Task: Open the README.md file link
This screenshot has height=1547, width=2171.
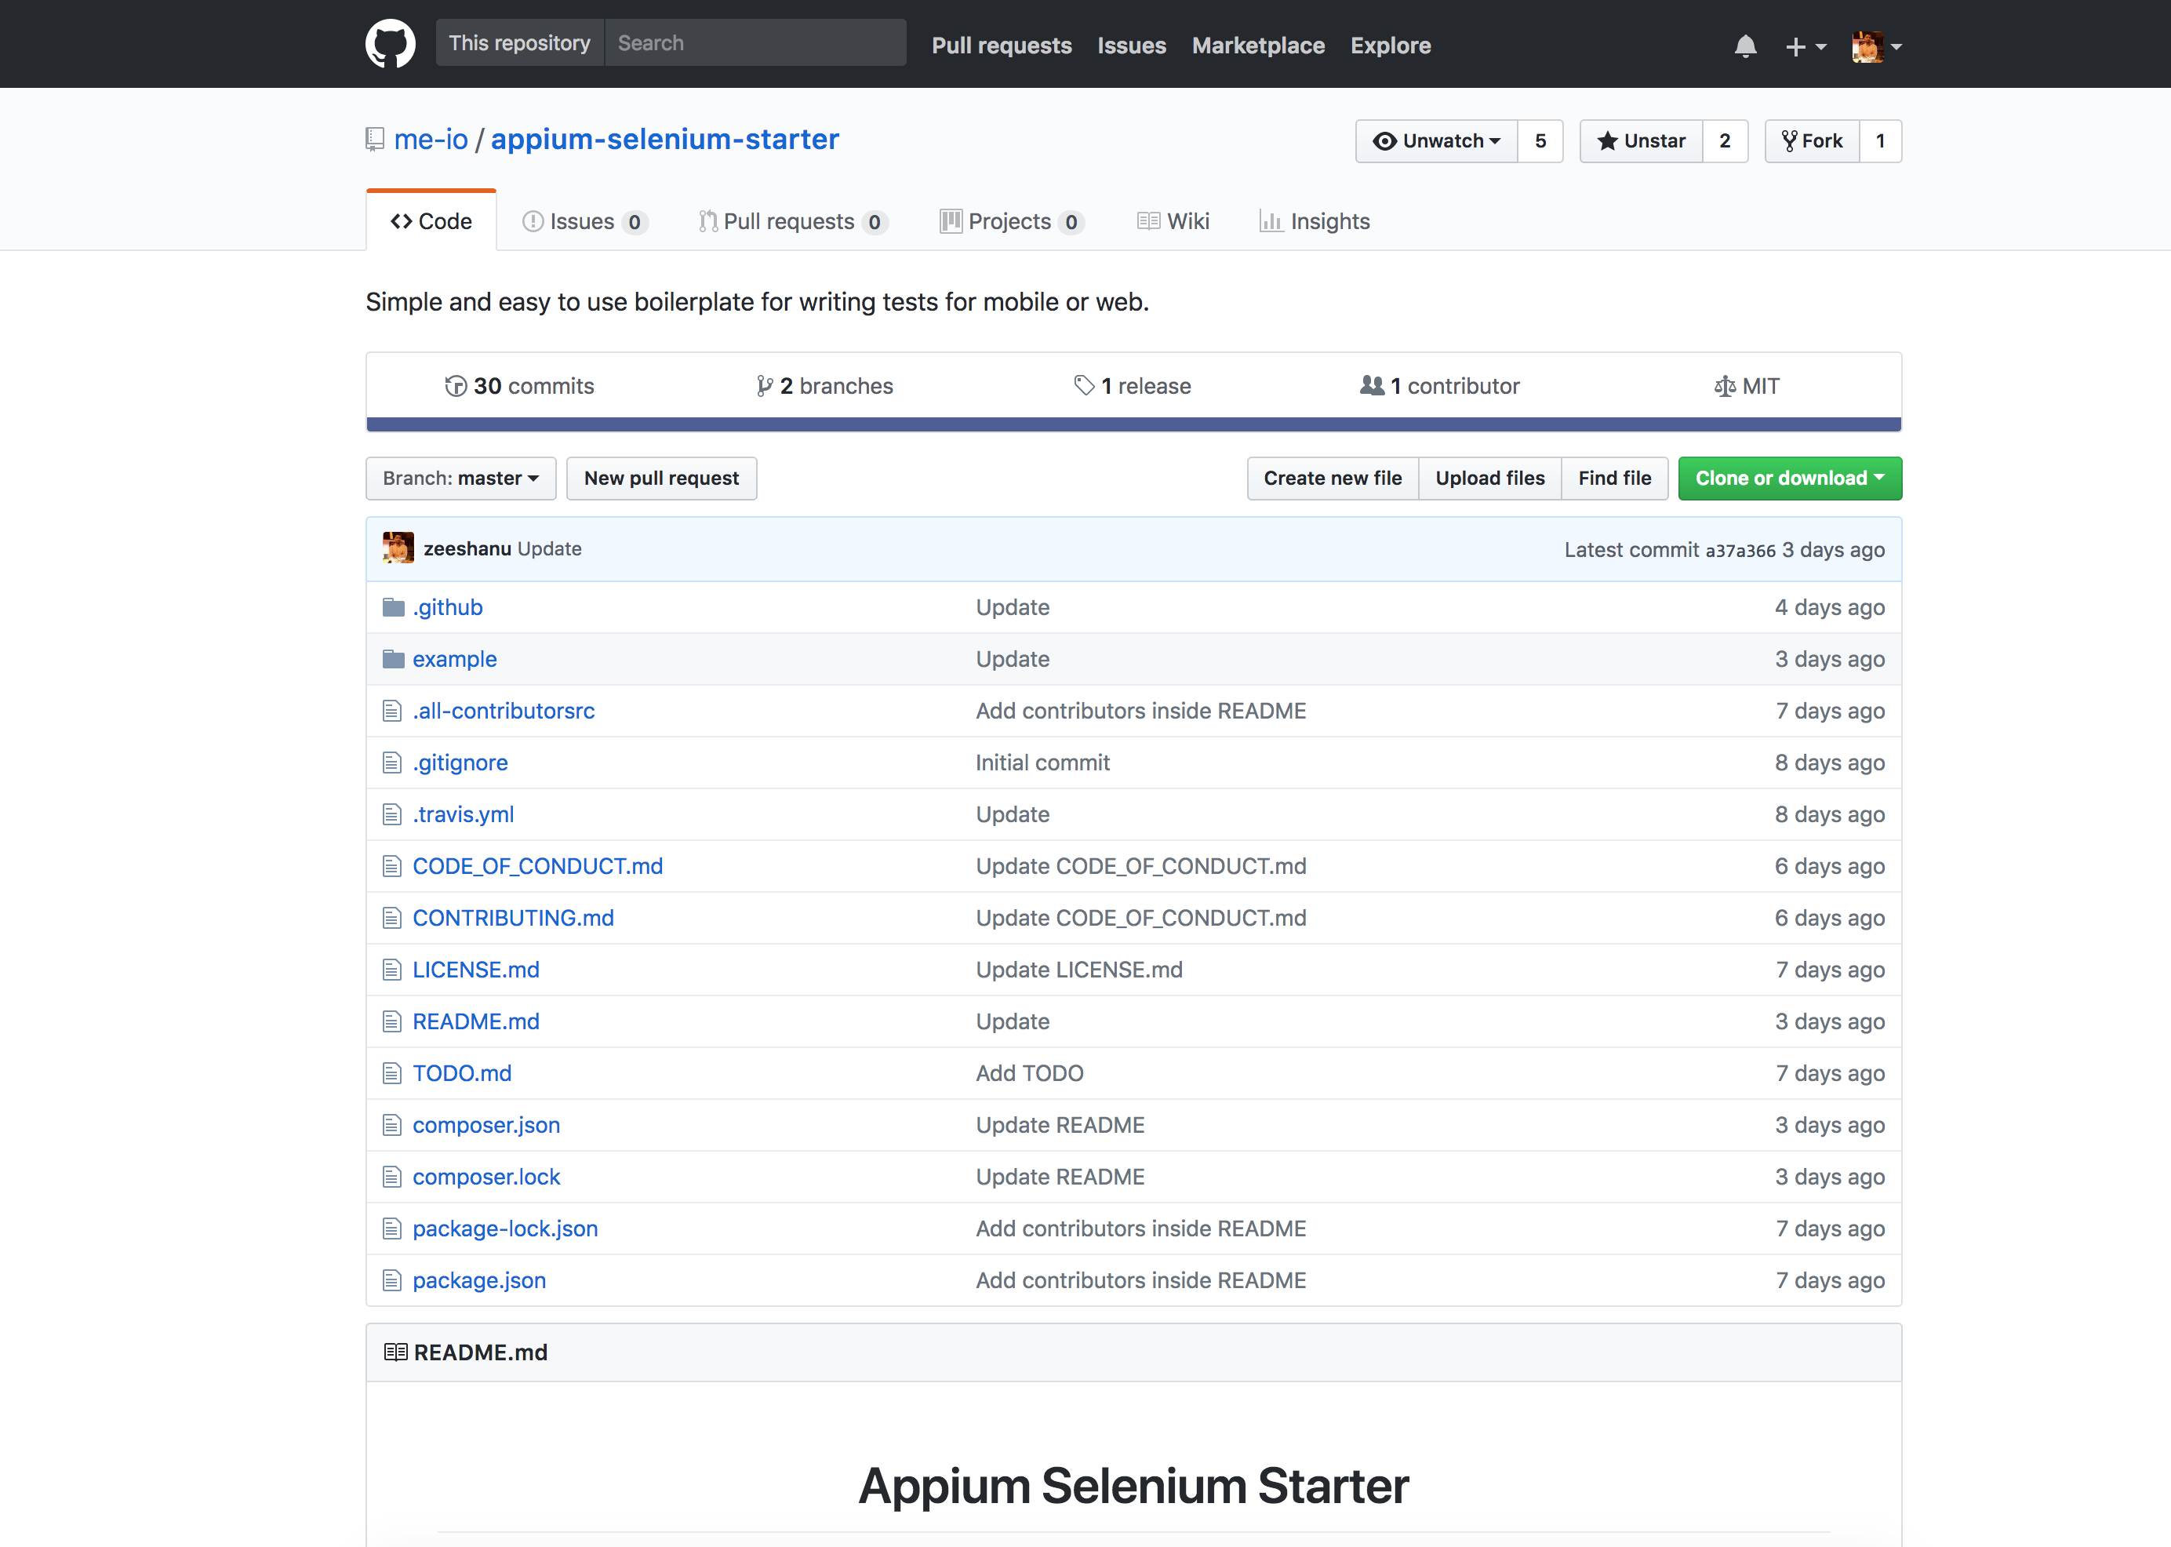Action: tap(475, 1021)
